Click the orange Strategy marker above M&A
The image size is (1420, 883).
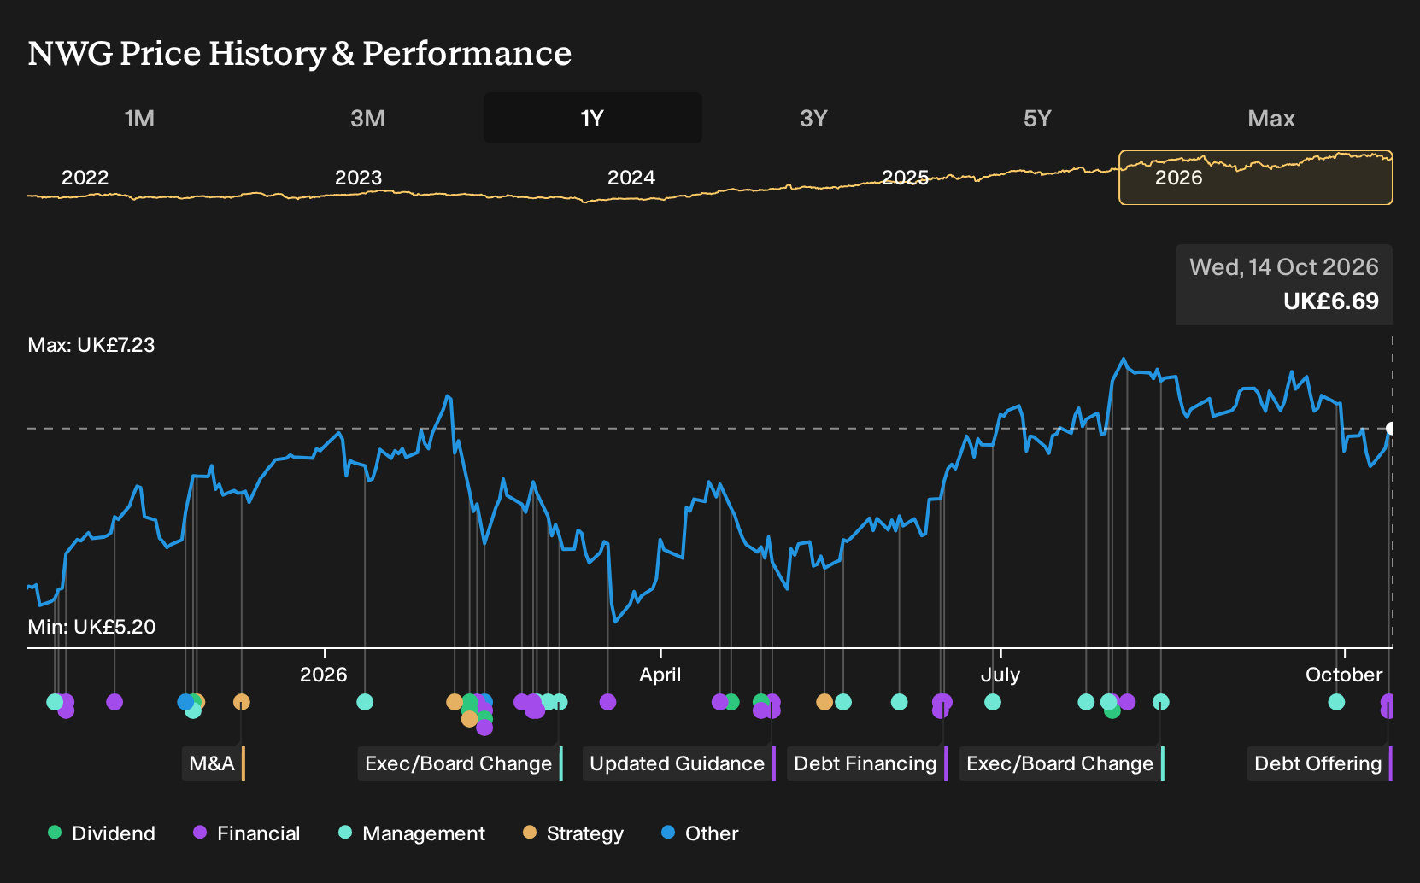click(242, 702)
